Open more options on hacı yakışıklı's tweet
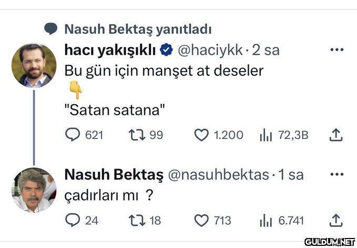 336,50
